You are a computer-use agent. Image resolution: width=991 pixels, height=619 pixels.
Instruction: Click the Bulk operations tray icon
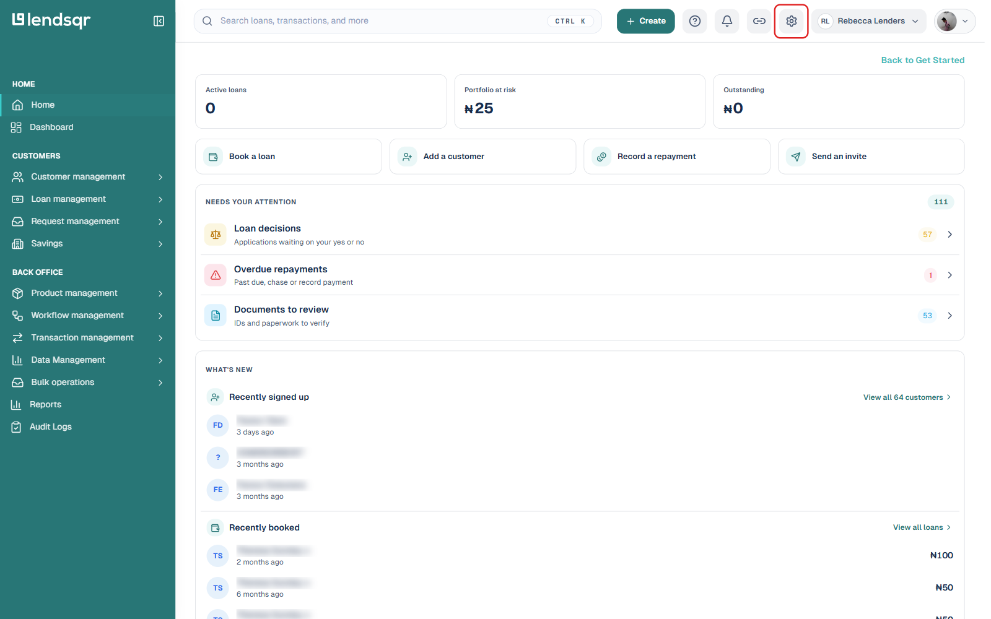[x=17, y=383]
